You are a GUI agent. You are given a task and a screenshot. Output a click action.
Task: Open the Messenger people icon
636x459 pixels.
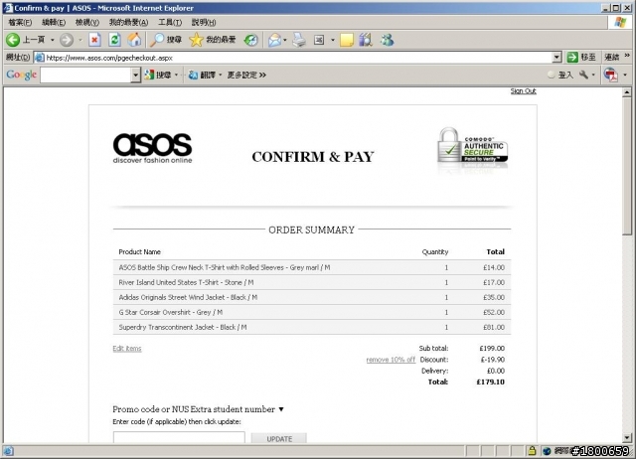click(387, 40)
